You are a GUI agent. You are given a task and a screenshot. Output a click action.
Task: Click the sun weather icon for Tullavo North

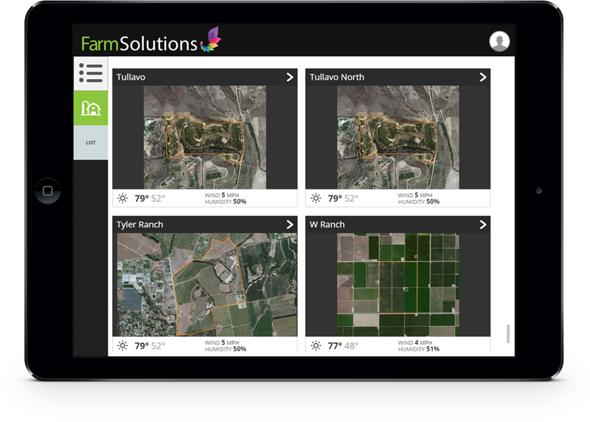point(316,198)
